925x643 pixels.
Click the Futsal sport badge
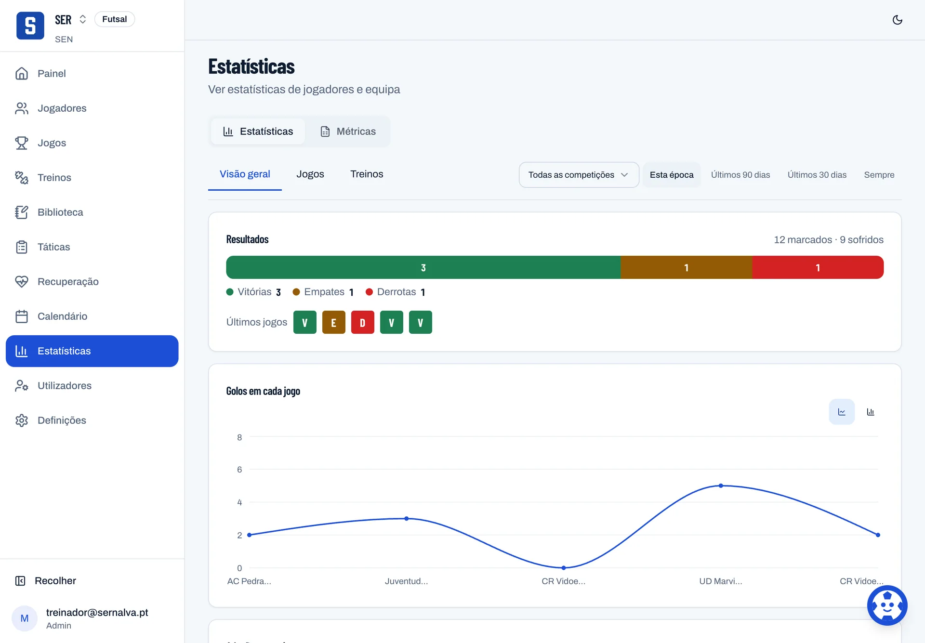115,19
